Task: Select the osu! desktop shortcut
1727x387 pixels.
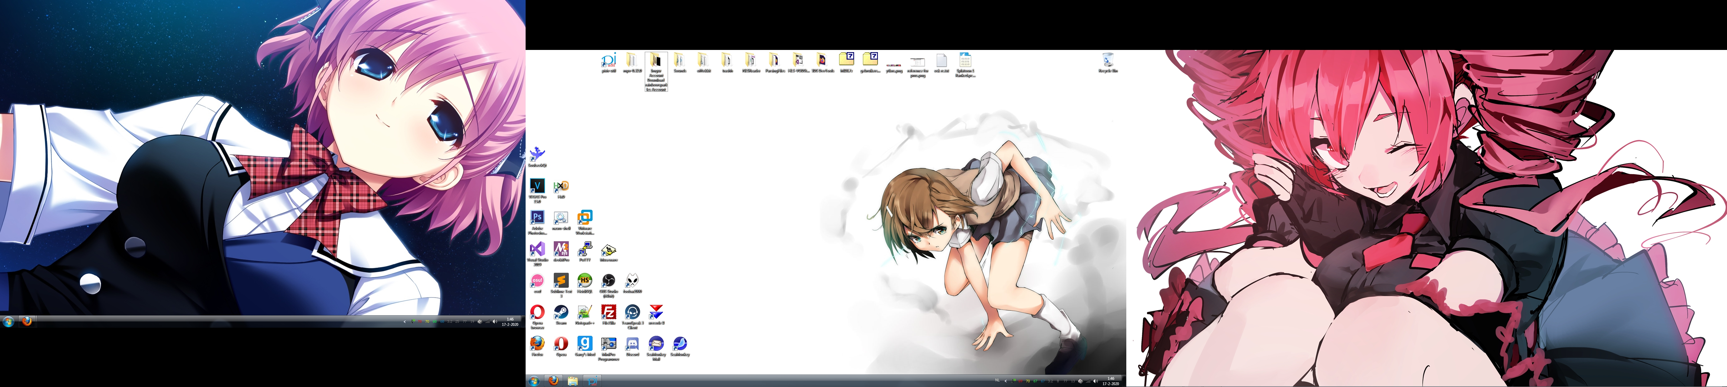Action: 537,283
